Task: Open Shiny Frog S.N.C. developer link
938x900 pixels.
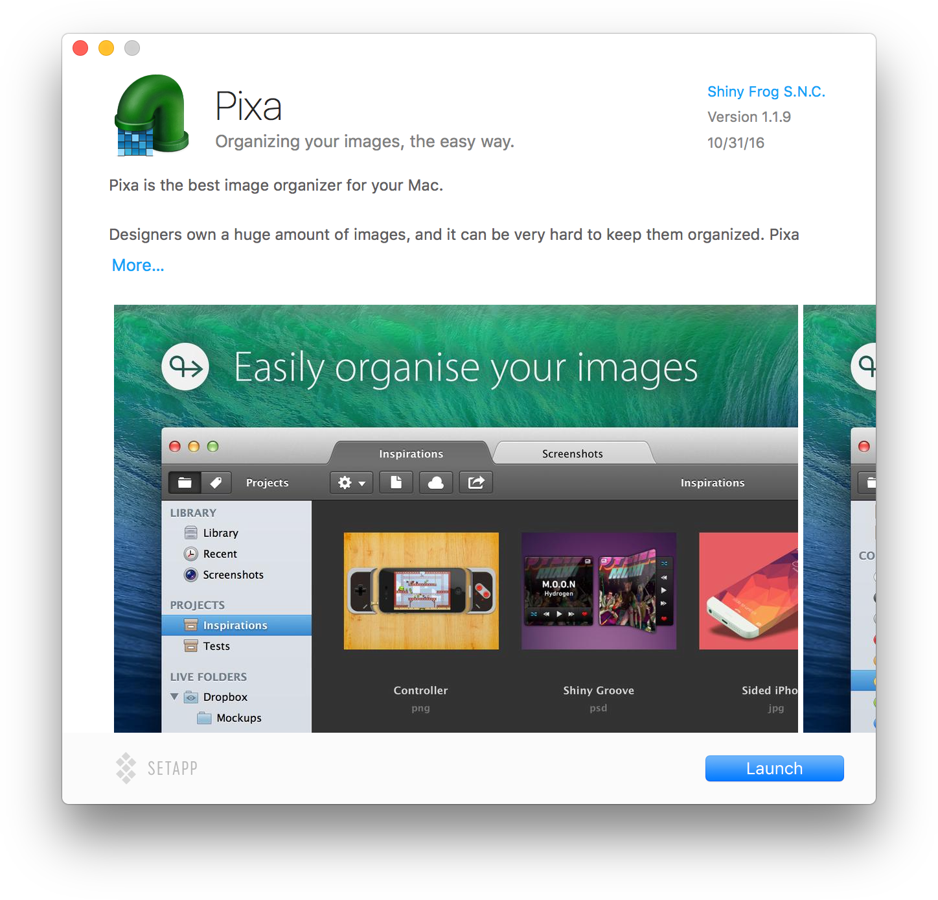Action: (766, 91)
